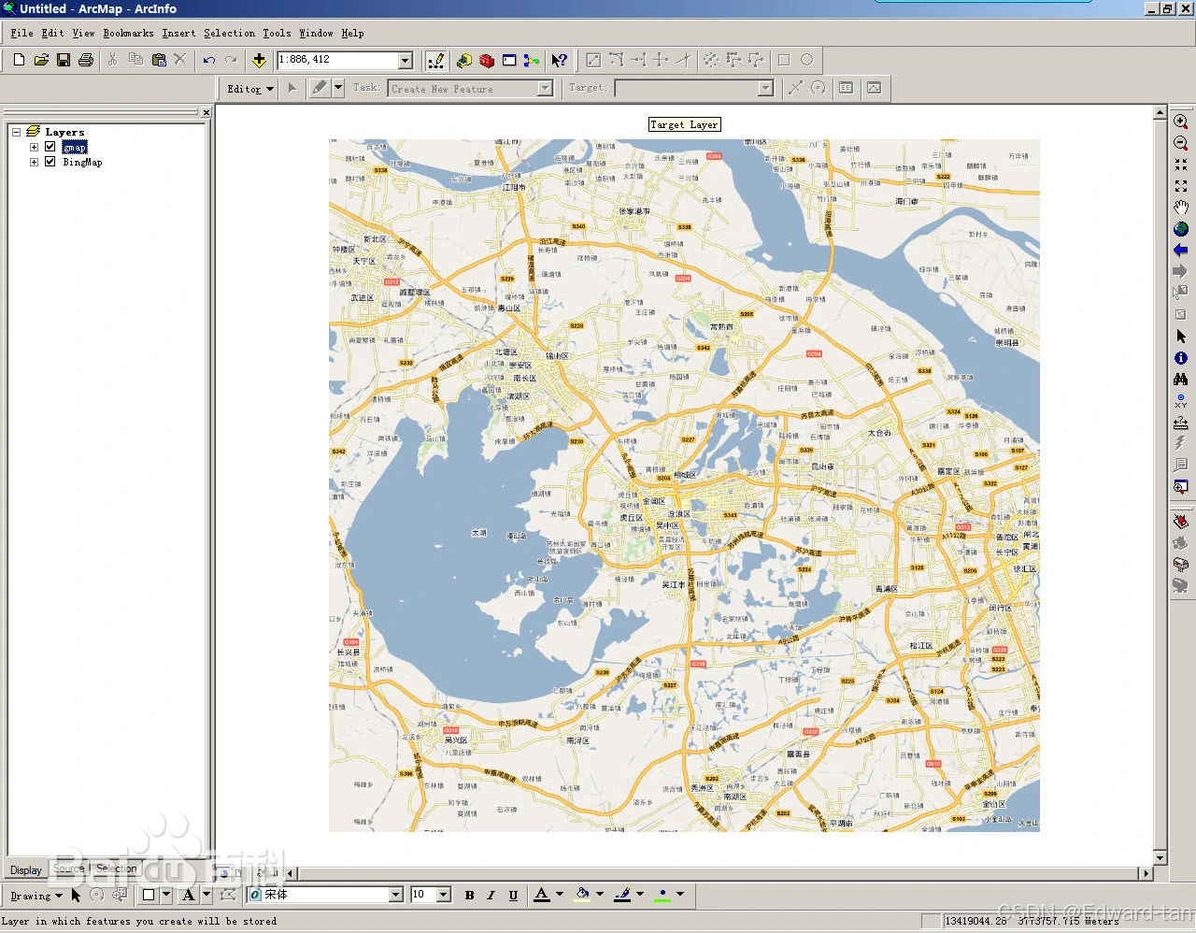Image resolution: width=1196 pixels, height=933 pixels.
Task: Toggle bold text formatting
Action: tap(469, 896)
